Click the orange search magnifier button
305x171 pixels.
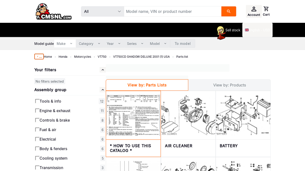point(228,11)
